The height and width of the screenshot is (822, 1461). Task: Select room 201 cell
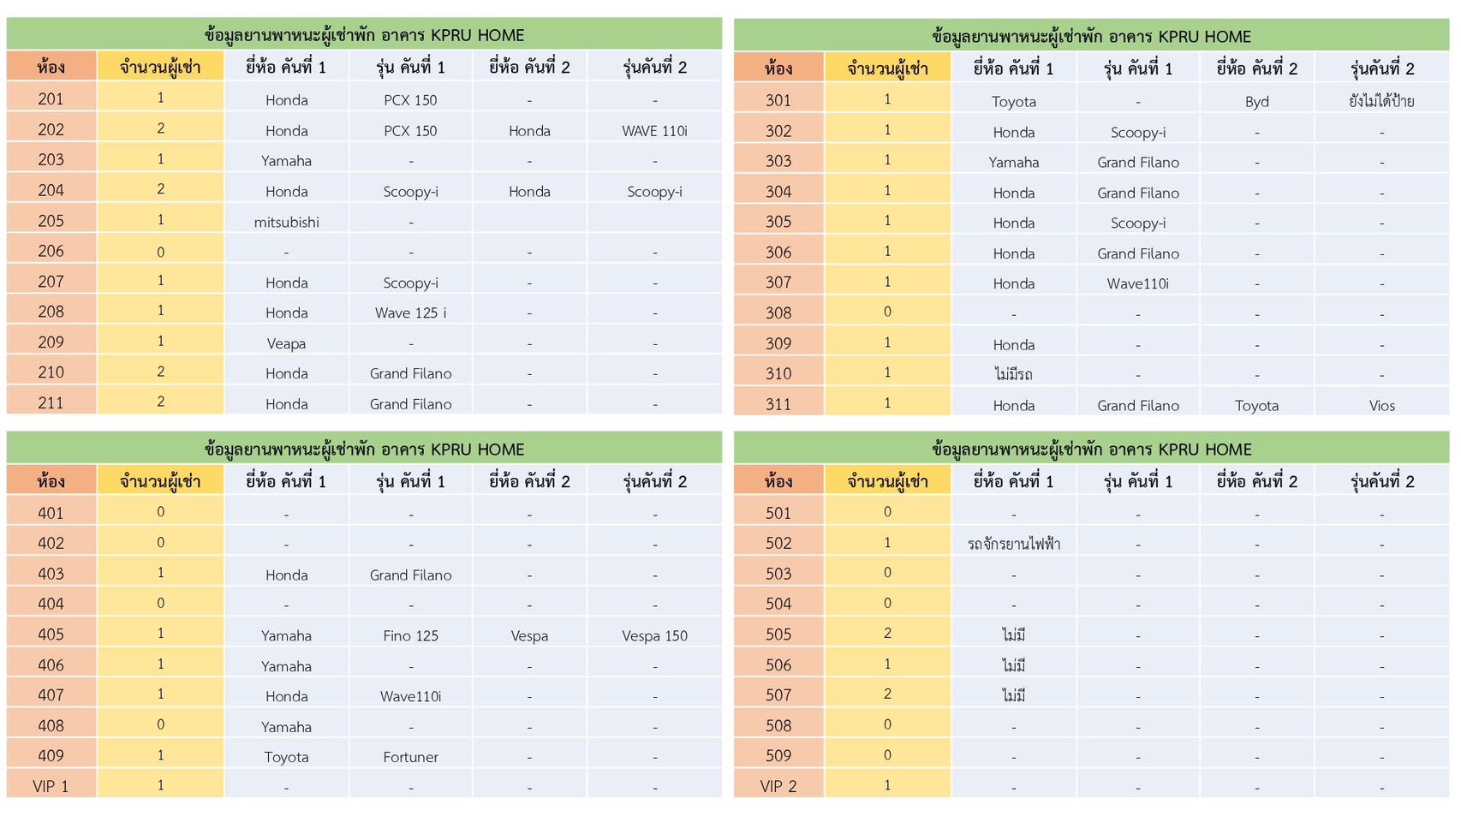coord(51,98)
